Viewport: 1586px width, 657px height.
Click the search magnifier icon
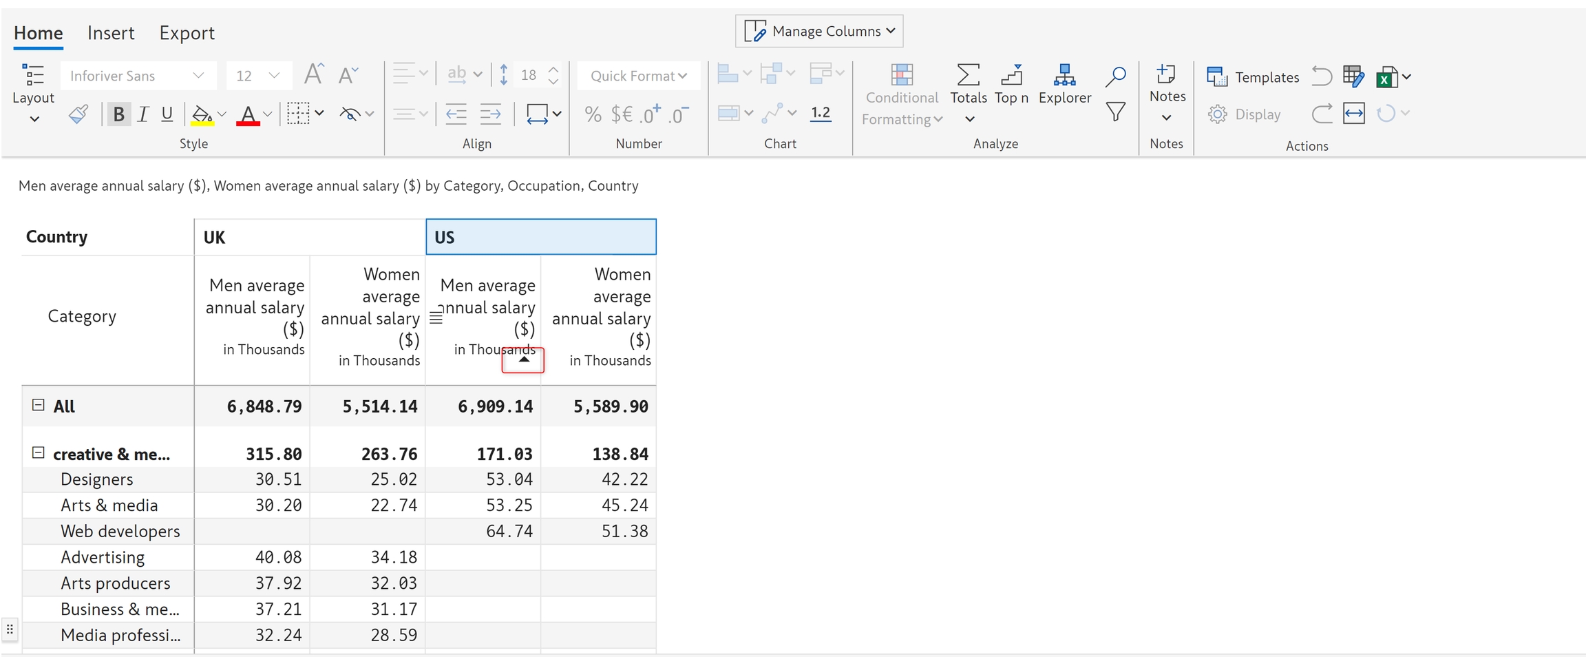point(1115,76)
